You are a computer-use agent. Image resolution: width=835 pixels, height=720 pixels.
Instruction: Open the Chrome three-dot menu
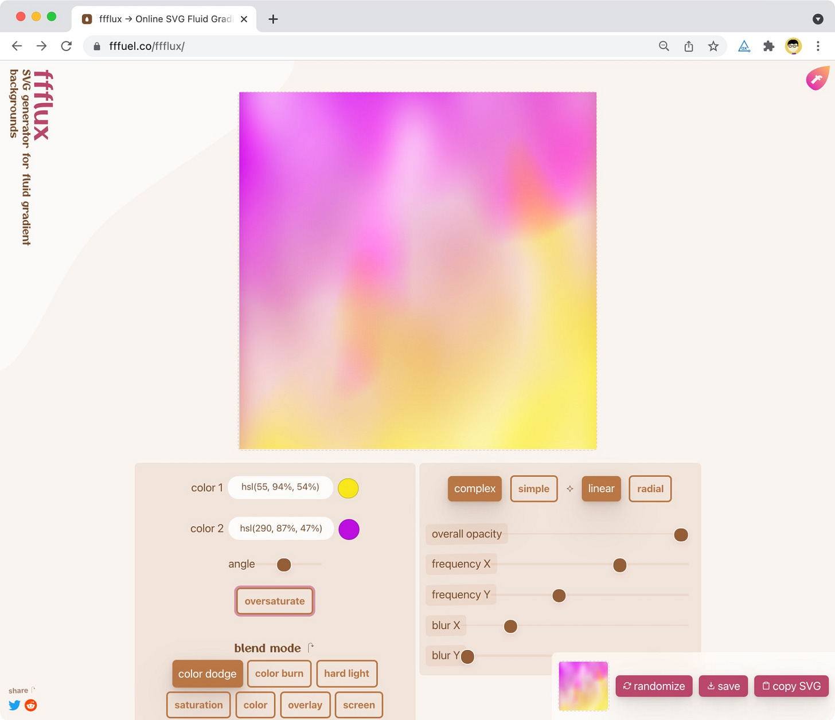(x=818, y=46)
